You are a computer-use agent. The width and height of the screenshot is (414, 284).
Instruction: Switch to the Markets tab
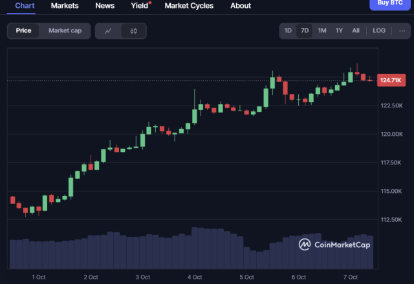[x=65, y=5]
